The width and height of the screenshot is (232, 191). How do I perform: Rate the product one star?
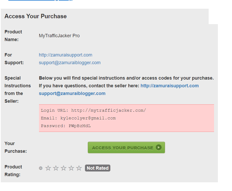[x=48, y=168]
